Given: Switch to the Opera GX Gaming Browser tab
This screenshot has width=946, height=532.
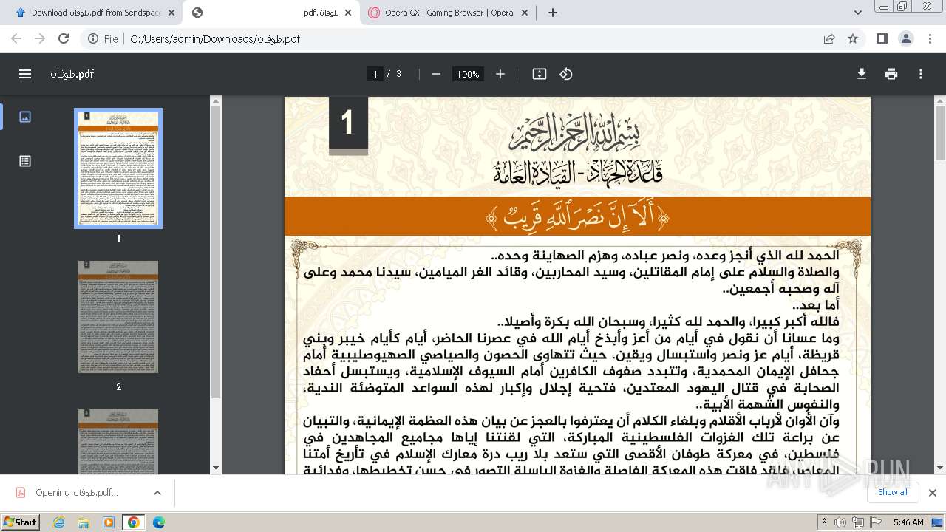Looking at the screenshot, I should pyautogui.click(x=449, y=13).
